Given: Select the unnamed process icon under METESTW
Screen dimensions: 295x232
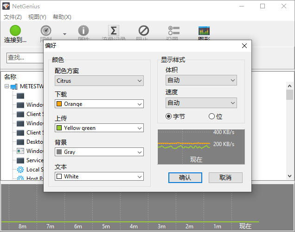Looking at the screenshot, I should tap(20, 96).
